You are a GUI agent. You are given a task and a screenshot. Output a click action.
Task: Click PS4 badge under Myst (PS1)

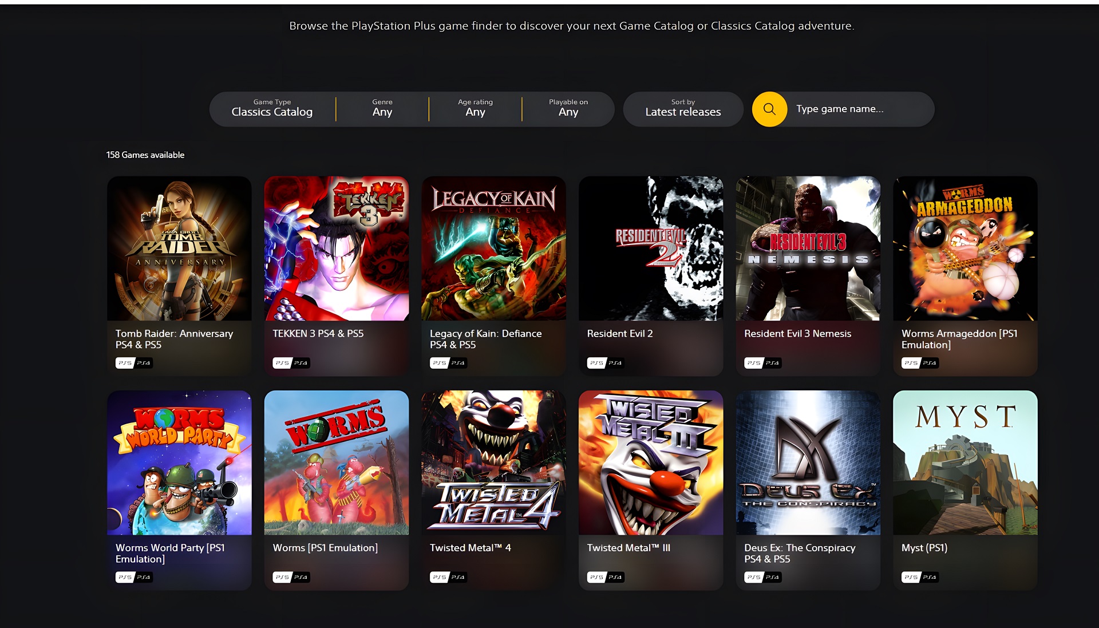(930, 577)
